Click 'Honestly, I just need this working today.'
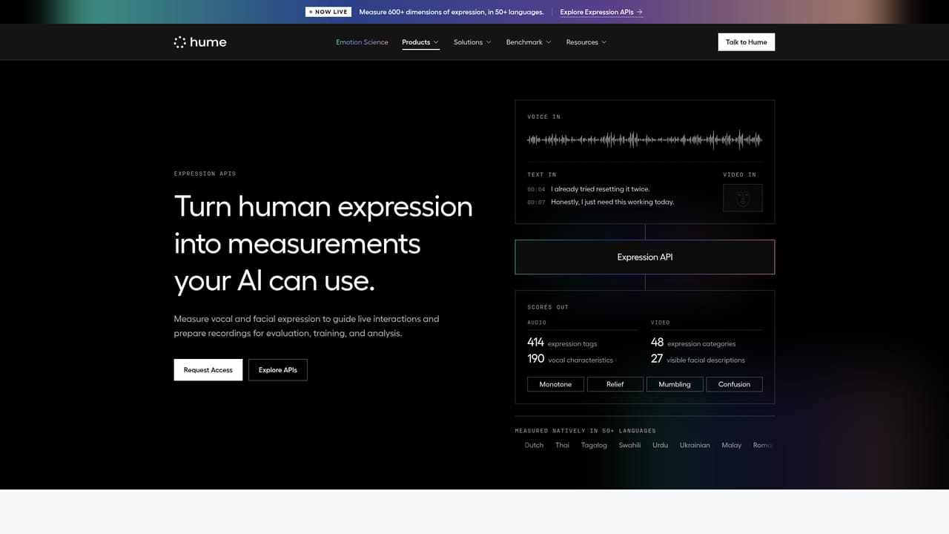This screenshot has width=949, height=534. pyautogui.click(x=612, y=202)
